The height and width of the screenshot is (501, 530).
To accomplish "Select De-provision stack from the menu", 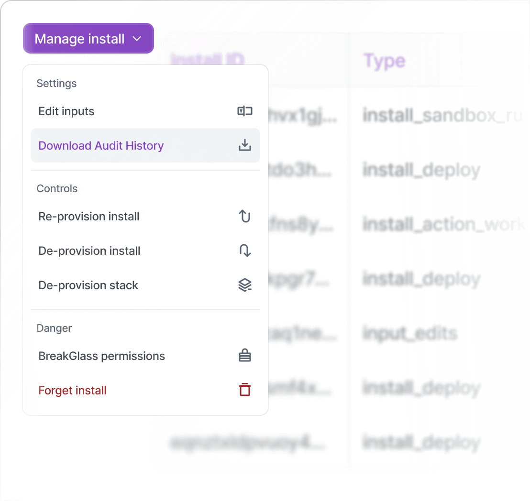I will point(88,285).
